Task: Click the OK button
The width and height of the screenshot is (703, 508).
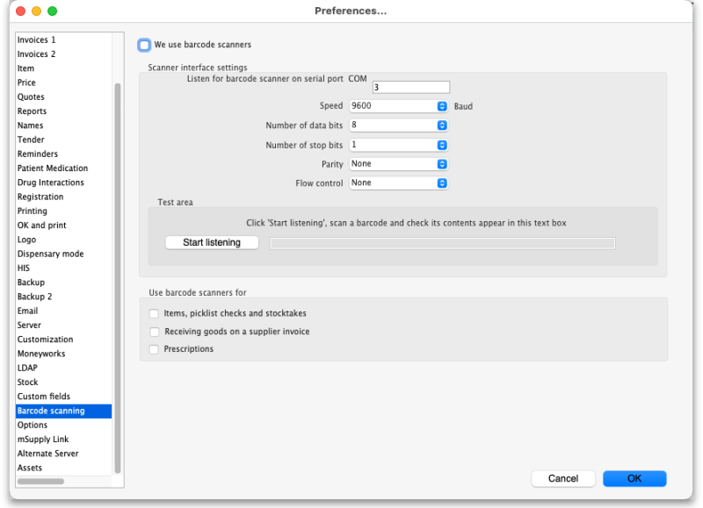Action: coord(634,478)
